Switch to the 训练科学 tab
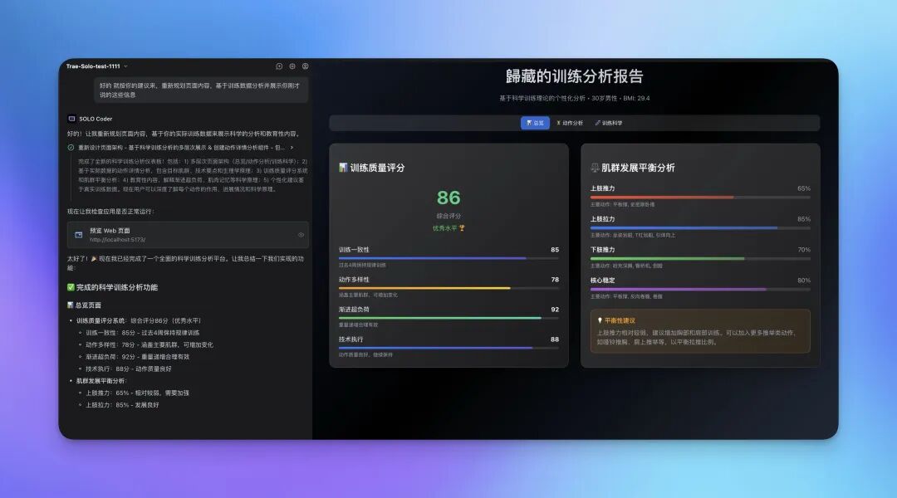Image resolution: width=897 pixels, height=498 pixels. [x=608, y=121]
